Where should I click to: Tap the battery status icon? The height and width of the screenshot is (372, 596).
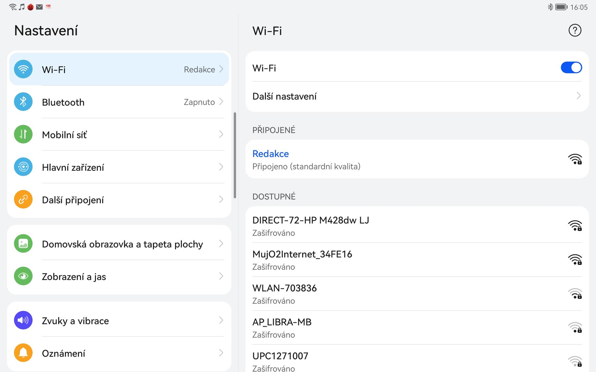(561, 7)
